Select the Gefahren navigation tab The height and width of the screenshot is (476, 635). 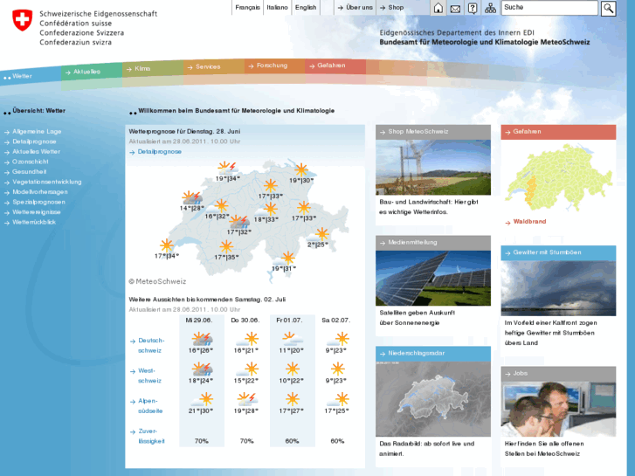pyautogui.click(x=335, y=66)
